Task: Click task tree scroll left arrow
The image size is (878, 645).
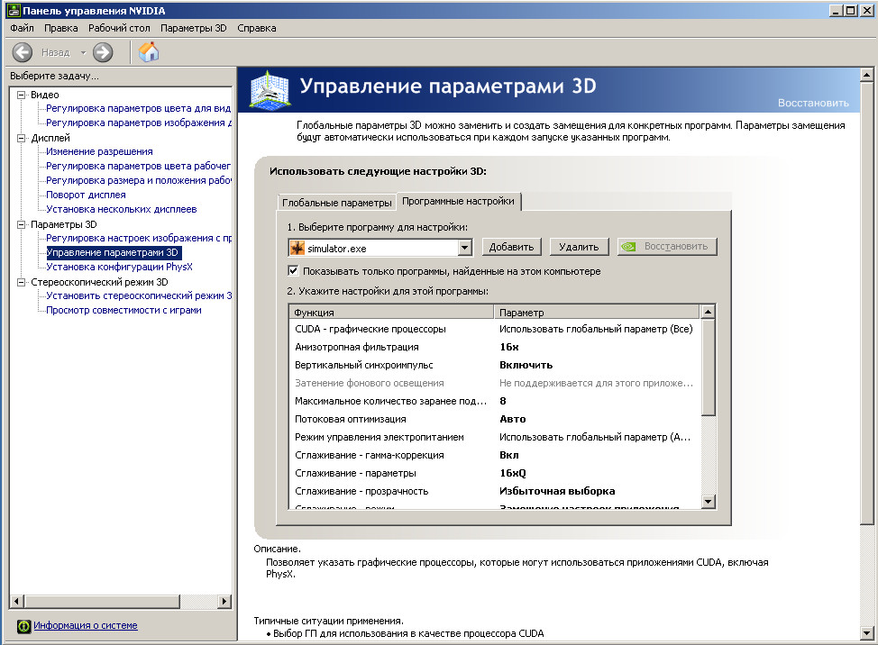Action: (17, 602)
